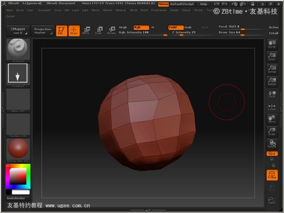Enable the M material-only mode

152,27
